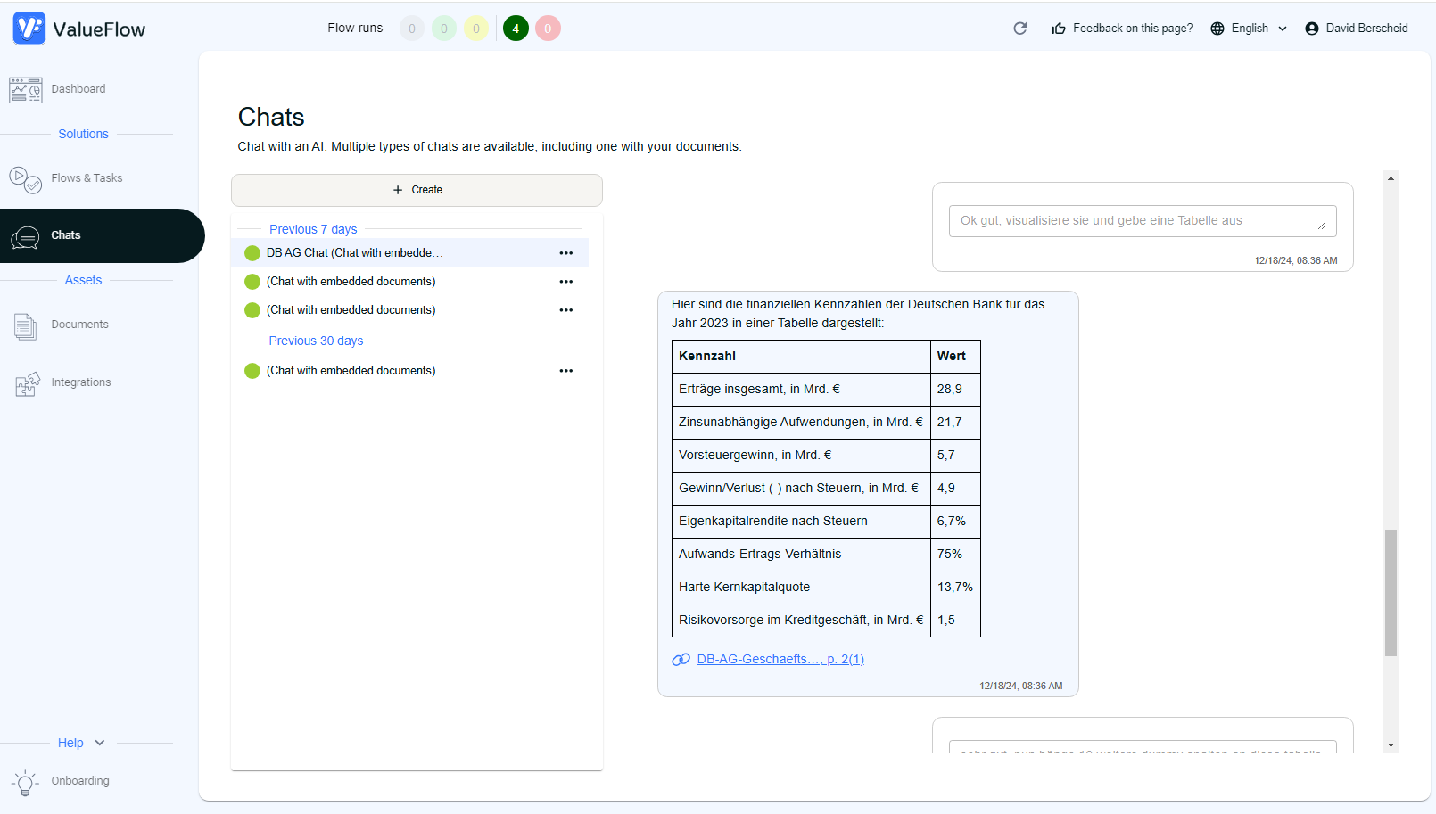The height and width of the screenshot is (814, 1436).
Task: Click the 'Chats' page heading
Action: 271,117
